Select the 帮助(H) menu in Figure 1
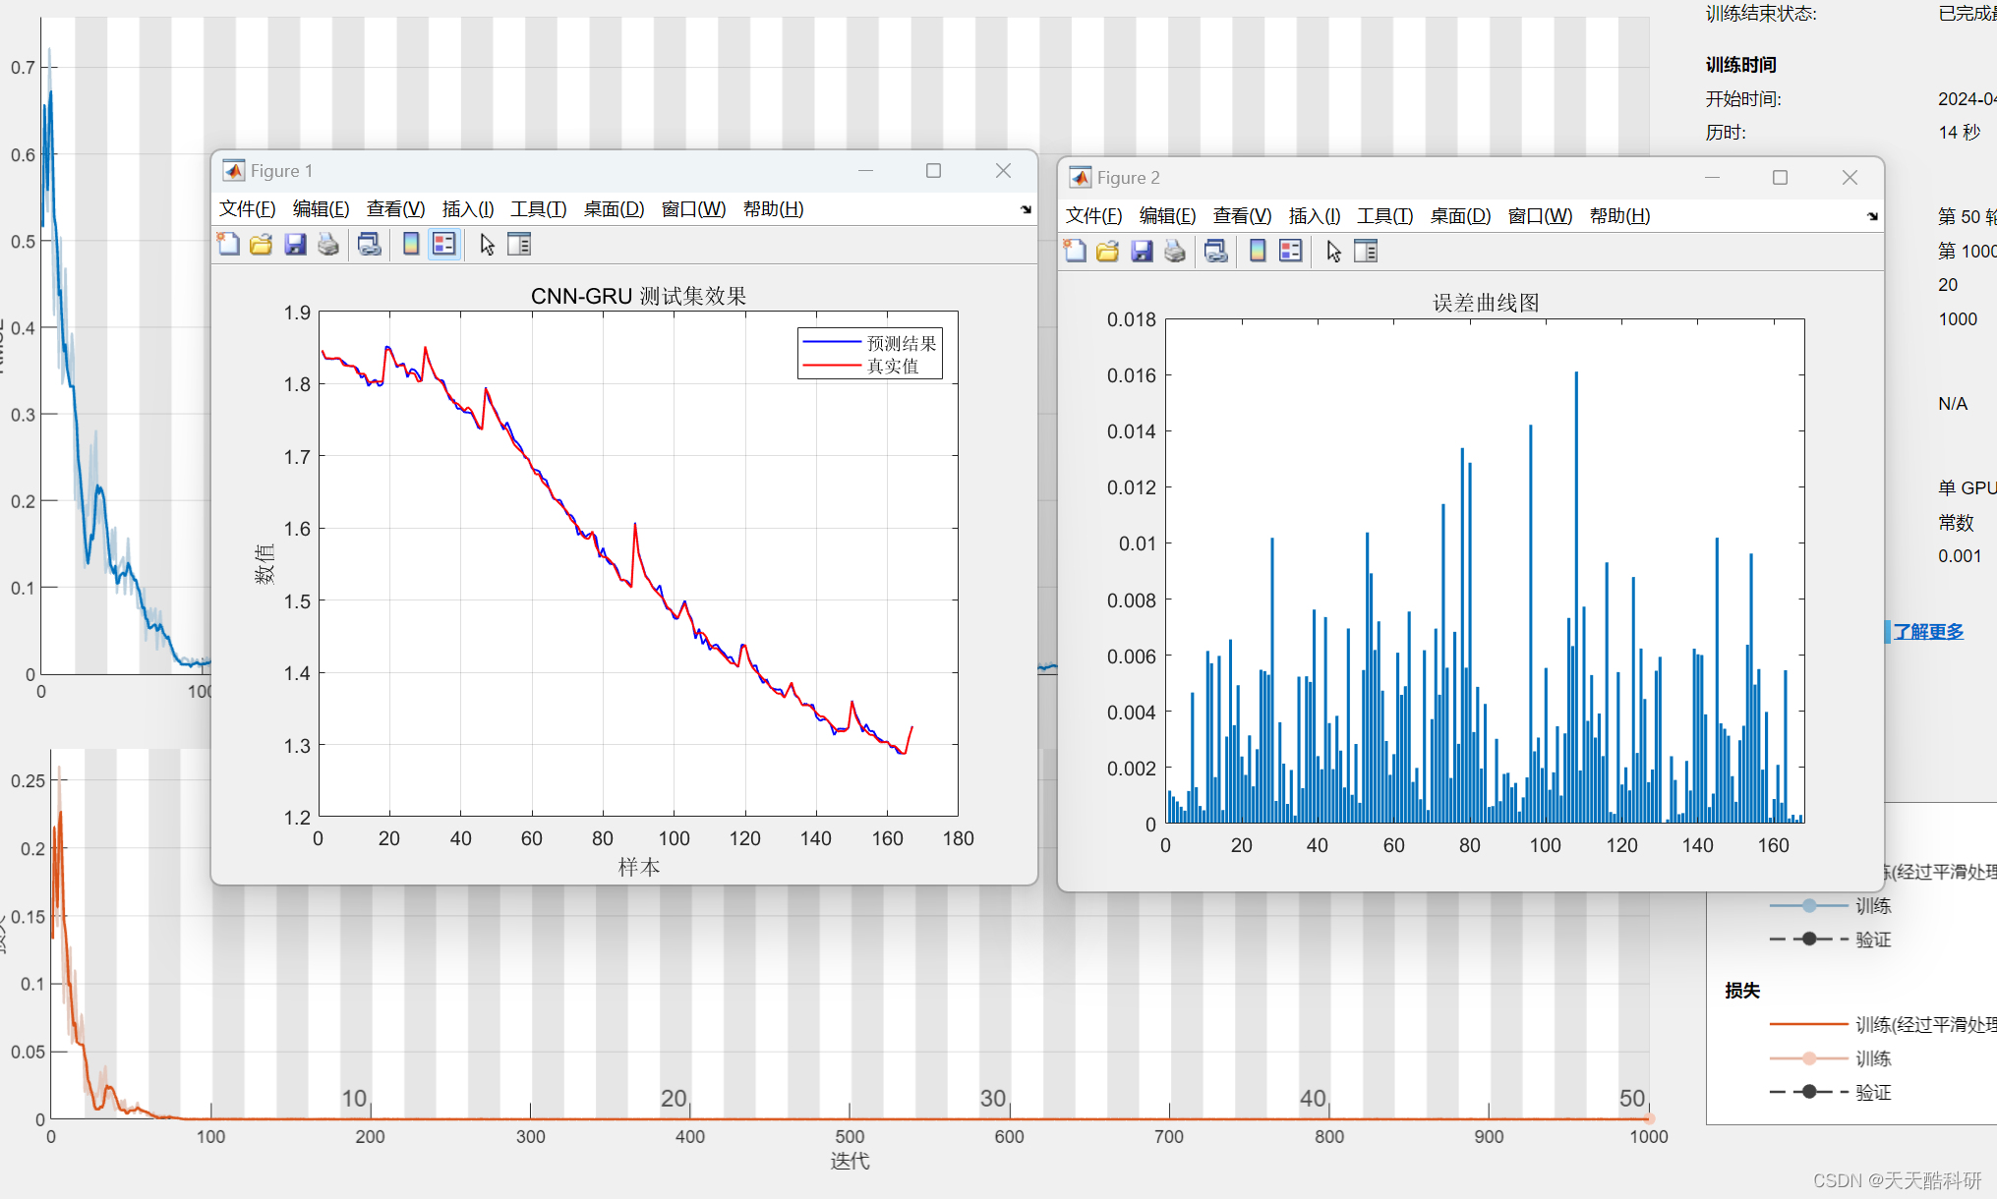Viewport: 1997px width, 1199px height. click(x=772, y=208)
